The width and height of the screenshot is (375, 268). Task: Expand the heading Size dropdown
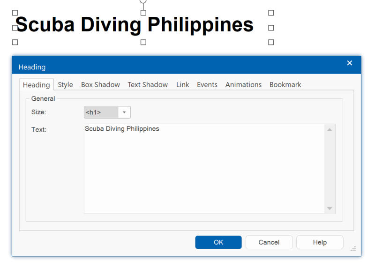pos(124,112)
